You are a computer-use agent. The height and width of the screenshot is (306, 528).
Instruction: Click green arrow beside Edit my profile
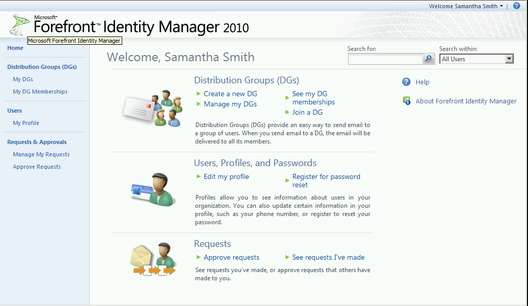(199, 176)
